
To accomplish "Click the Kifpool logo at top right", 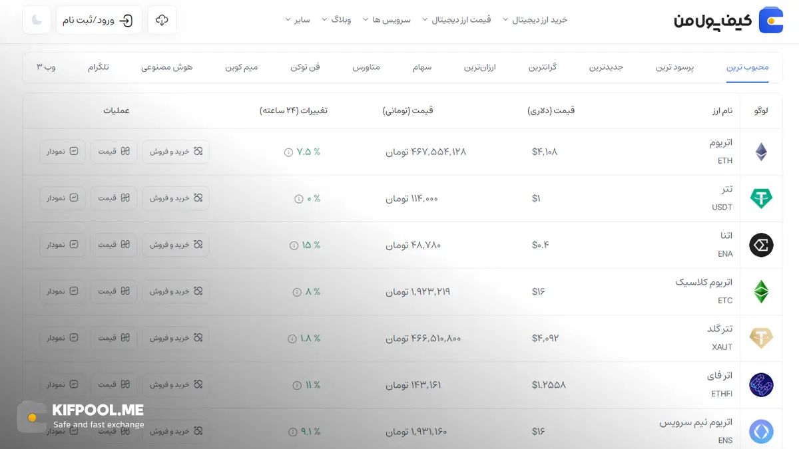I will [x=770, y=20].
